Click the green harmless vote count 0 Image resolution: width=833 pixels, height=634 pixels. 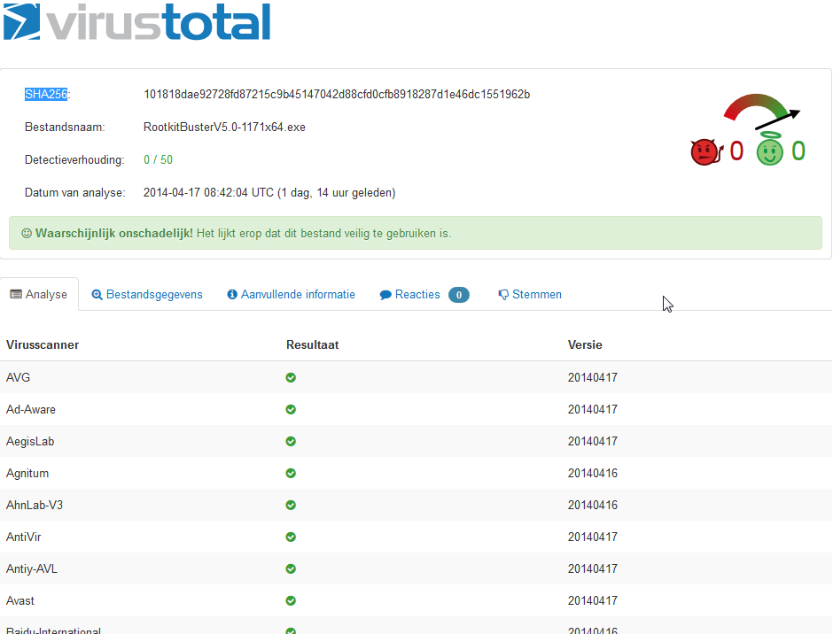798,151
